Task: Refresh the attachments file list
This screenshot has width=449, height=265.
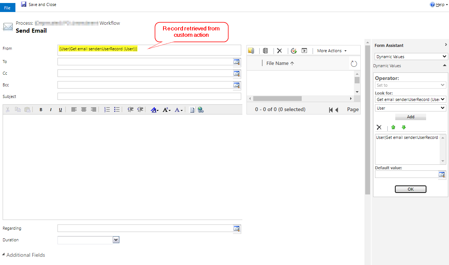Action: [x=354, y=63]
